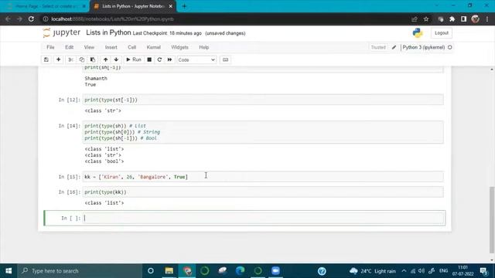Open browser extensions puzzle icon

[x=452, y=19]
